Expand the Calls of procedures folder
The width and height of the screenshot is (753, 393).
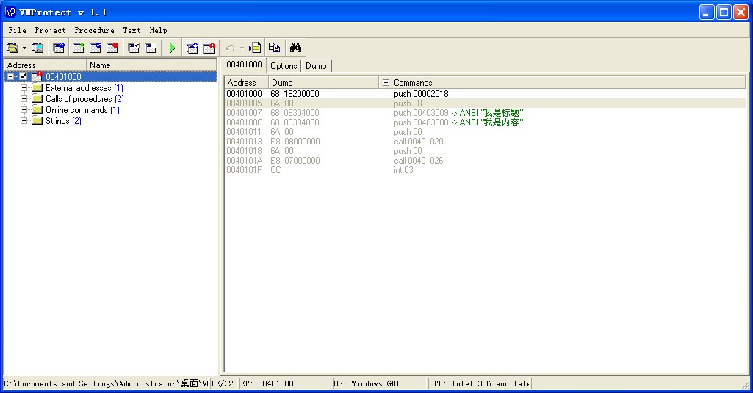24,99
